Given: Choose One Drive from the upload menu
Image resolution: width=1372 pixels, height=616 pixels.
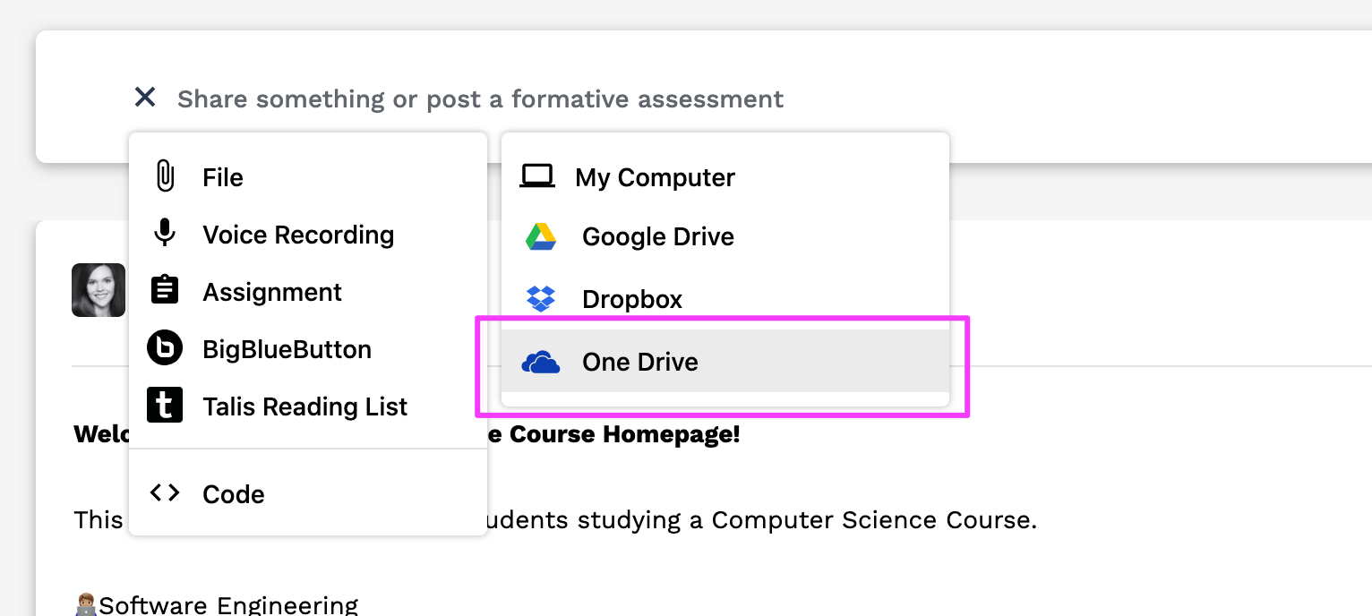Looking at the screenshot, I should pyautogui.click(x=725, y=361).
